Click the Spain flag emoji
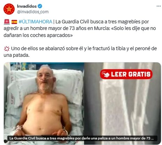Image resolution: width=162 pixels, height=145 pixels. point(14,22)
